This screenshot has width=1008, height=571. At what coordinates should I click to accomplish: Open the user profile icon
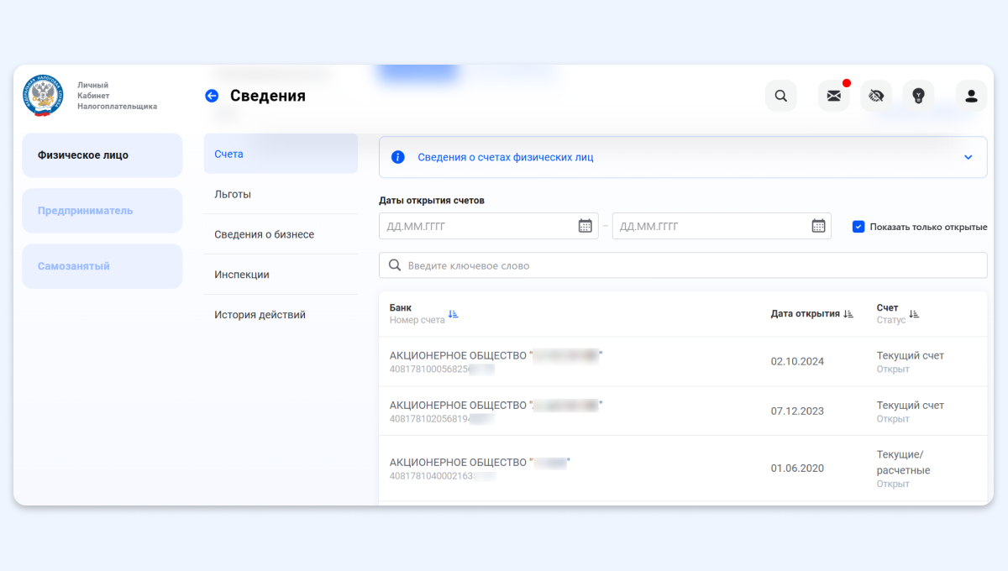971,96
